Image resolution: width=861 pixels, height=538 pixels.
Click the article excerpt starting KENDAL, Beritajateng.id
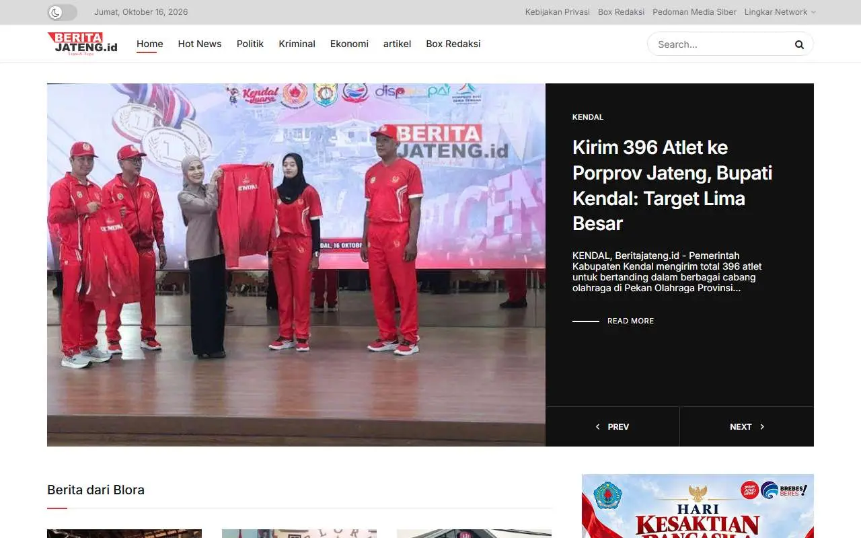[667, 272]
